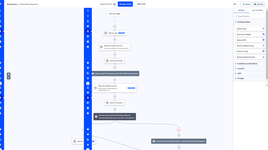Click the blue icon on Send a 1/1 email

pos(263,51)
